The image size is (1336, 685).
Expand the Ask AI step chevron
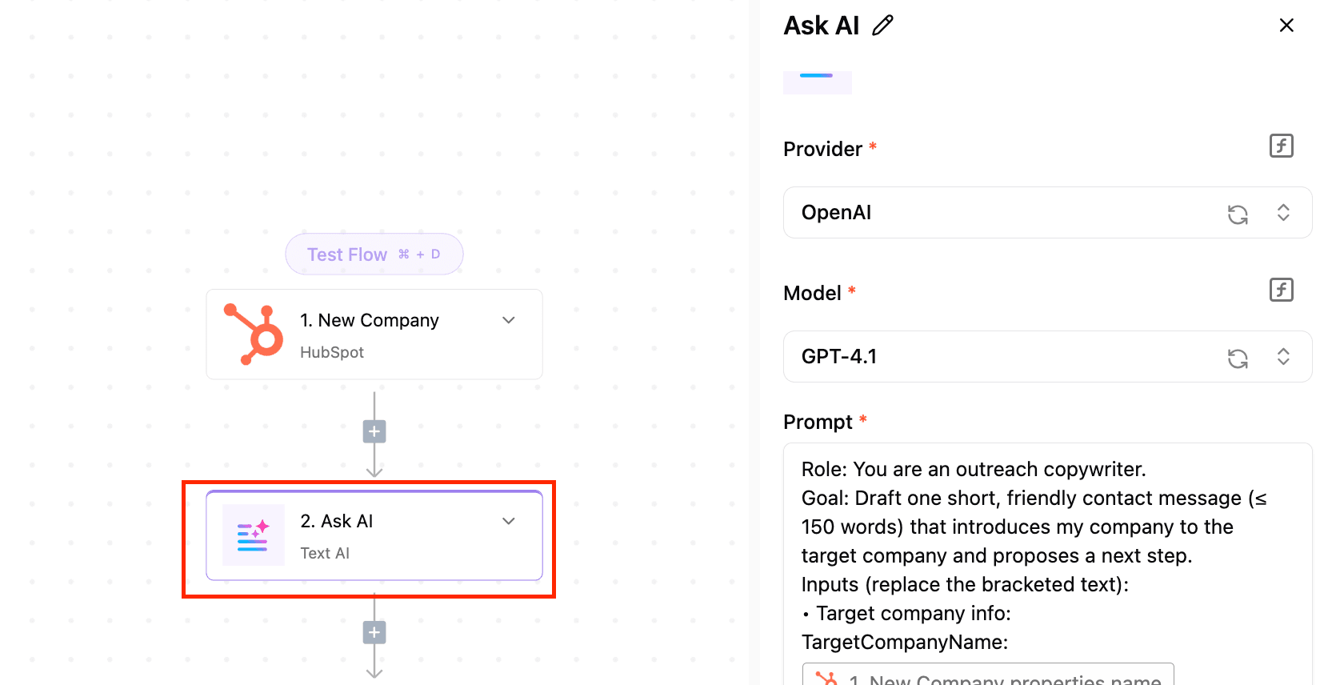[x=509, y=521]
